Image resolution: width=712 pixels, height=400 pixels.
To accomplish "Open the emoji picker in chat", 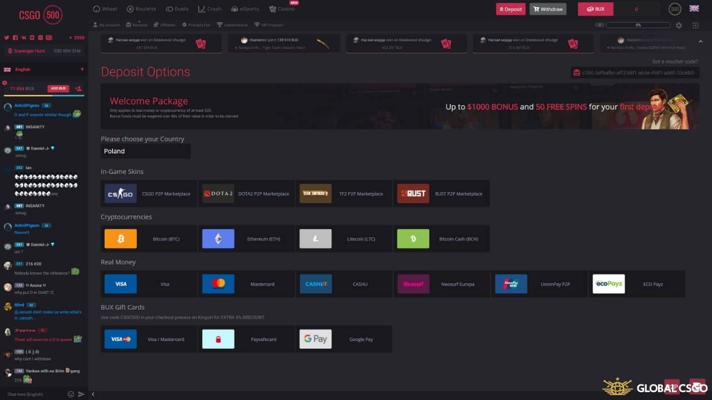I will pyautogui.click(x=71, y=394).
